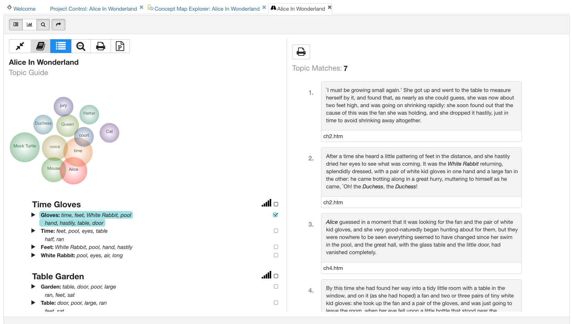Select the Mock Turtle bubble in the concept map
572x324 pixels.
(24, 147)
